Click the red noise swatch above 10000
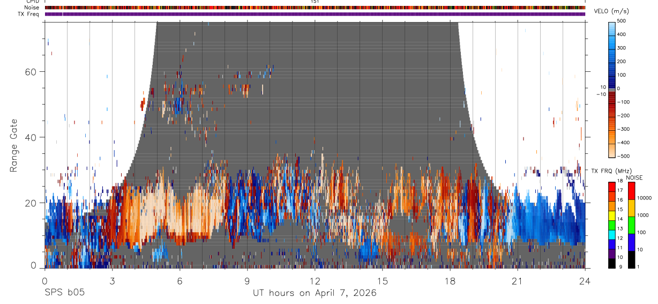658x304 pixels. [631, 191]
